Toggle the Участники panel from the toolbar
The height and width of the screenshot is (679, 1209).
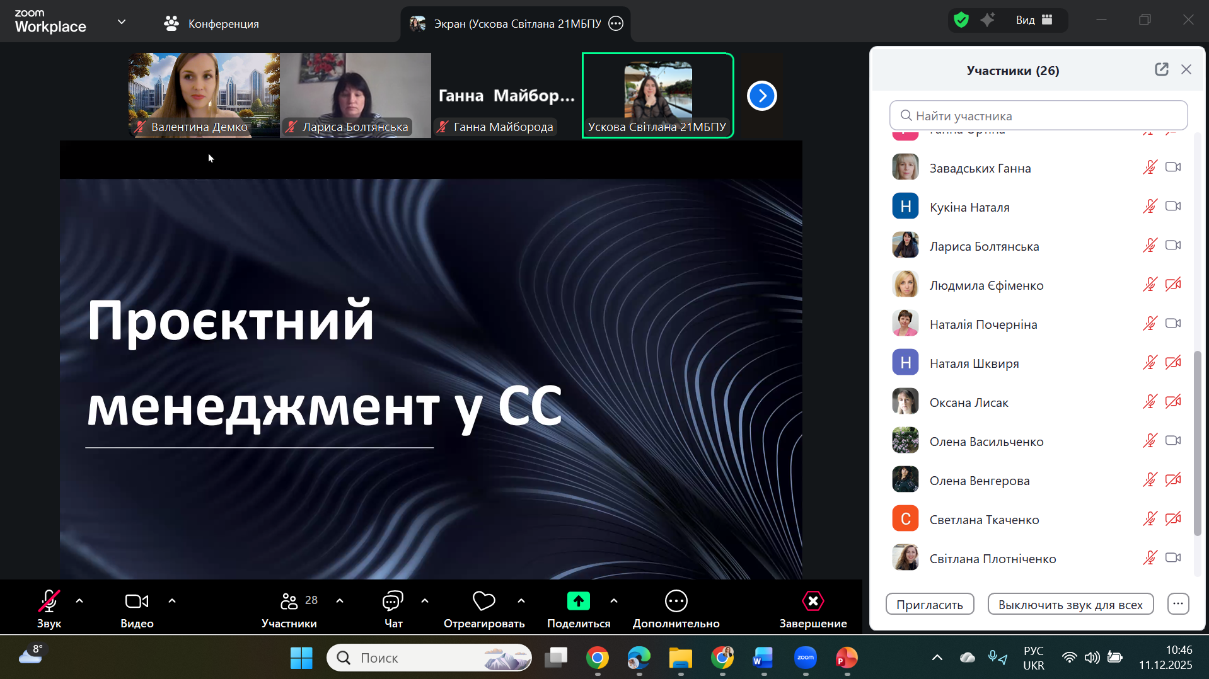pyautogui.click(x=289, y=608)
